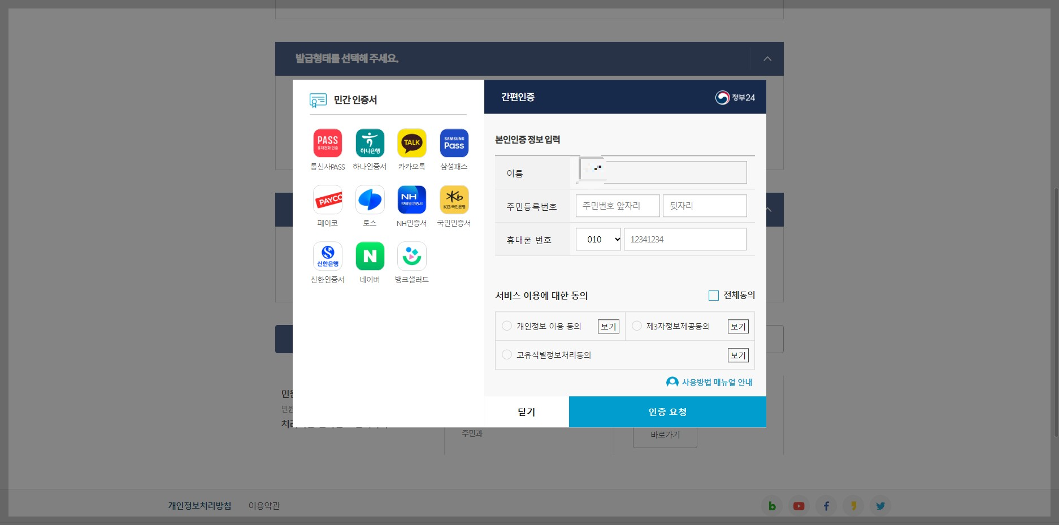Select the 통신사PASS certificate icon

tap(328, 143)
